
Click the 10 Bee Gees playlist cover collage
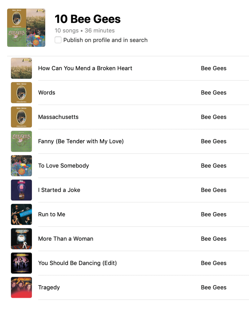click(26, 28)
